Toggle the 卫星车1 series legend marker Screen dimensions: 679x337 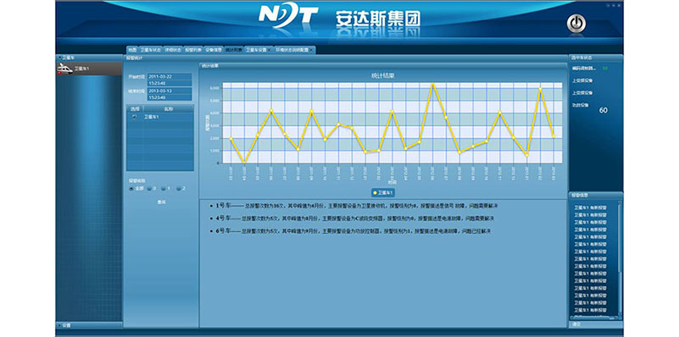[x=375, y=192]
